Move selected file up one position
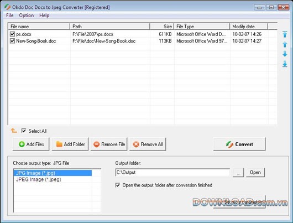The width and height of the screenshot is (293, 223). click(x=285, y=44)
